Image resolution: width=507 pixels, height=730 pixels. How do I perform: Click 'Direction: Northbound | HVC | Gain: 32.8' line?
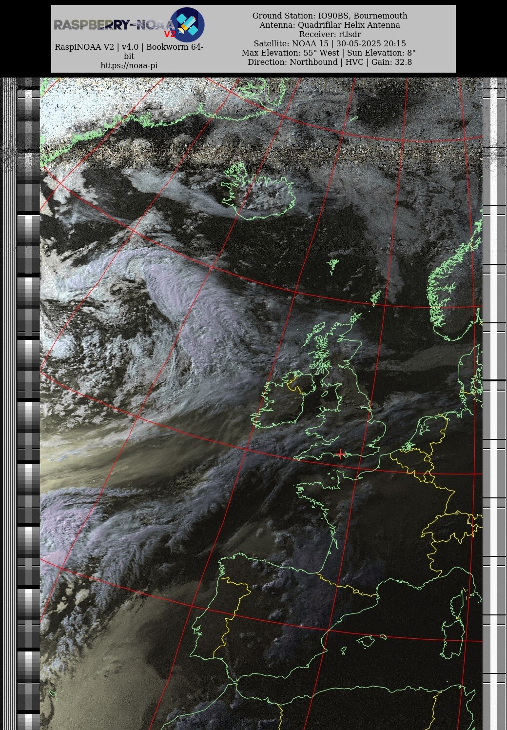330,62
